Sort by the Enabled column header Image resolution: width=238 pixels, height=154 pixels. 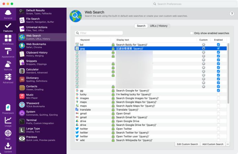point(218,40)
